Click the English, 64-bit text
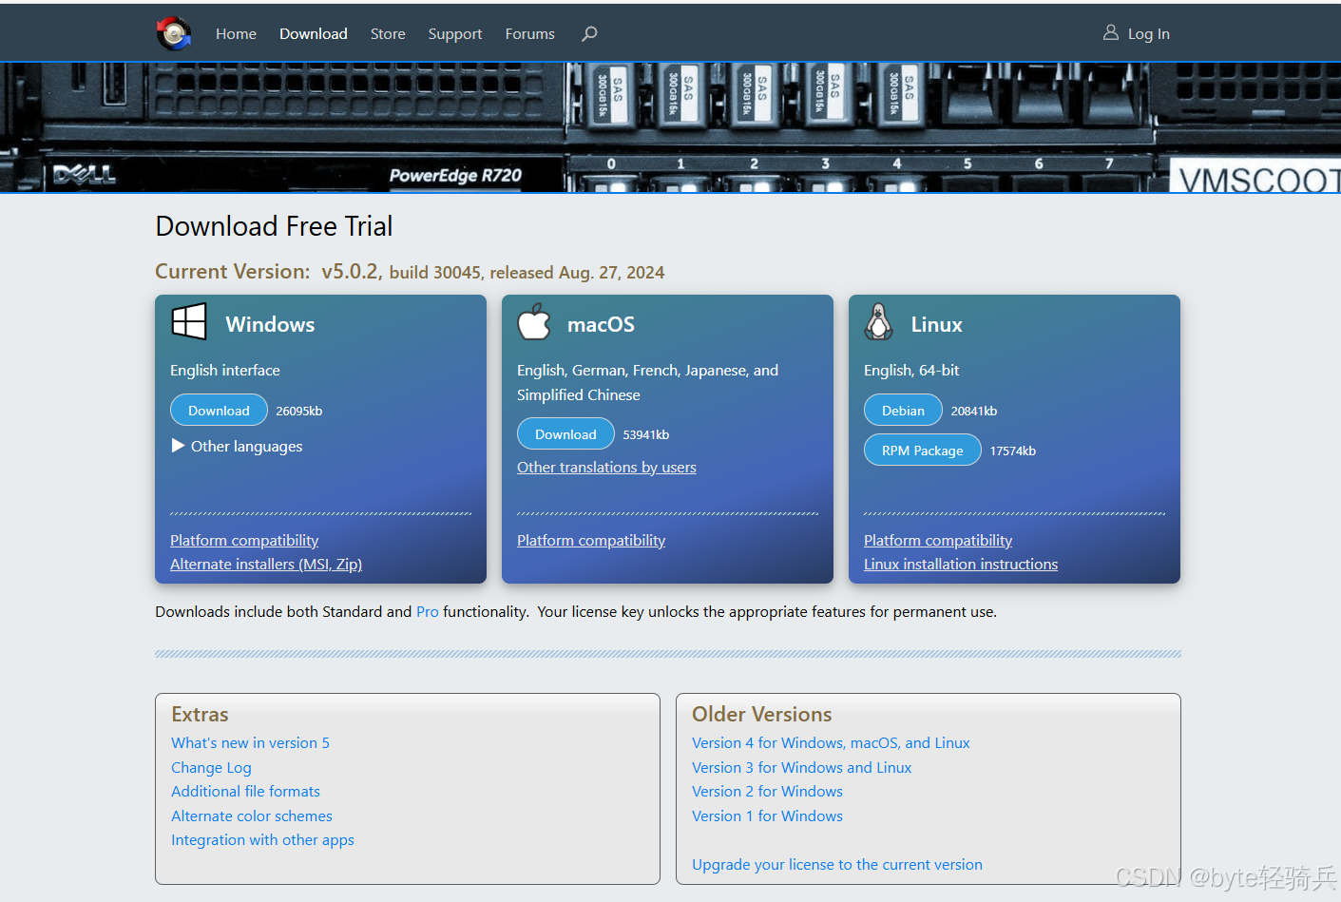Image resolution: width=1341 pixels, height=902 pixels. click(911, 371)
